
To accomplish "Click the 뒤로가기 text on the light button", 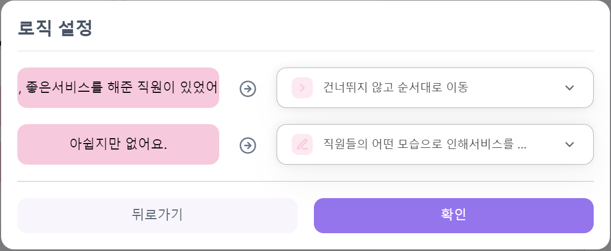I will coord(157,215).
